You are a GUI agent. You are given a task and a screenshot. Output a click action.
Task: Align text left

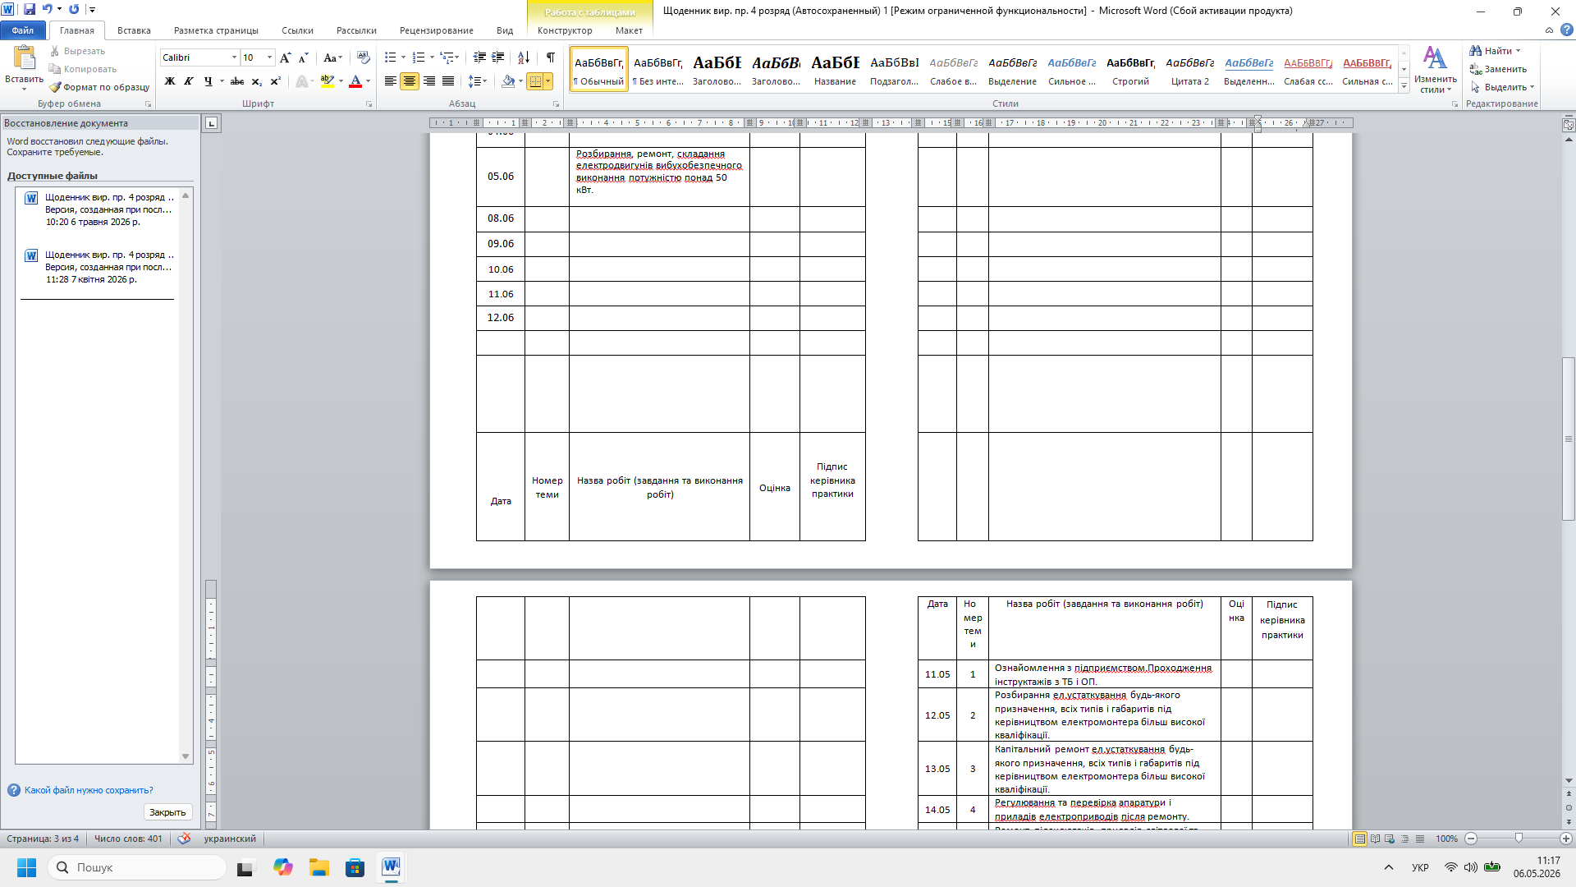(391, 81)
